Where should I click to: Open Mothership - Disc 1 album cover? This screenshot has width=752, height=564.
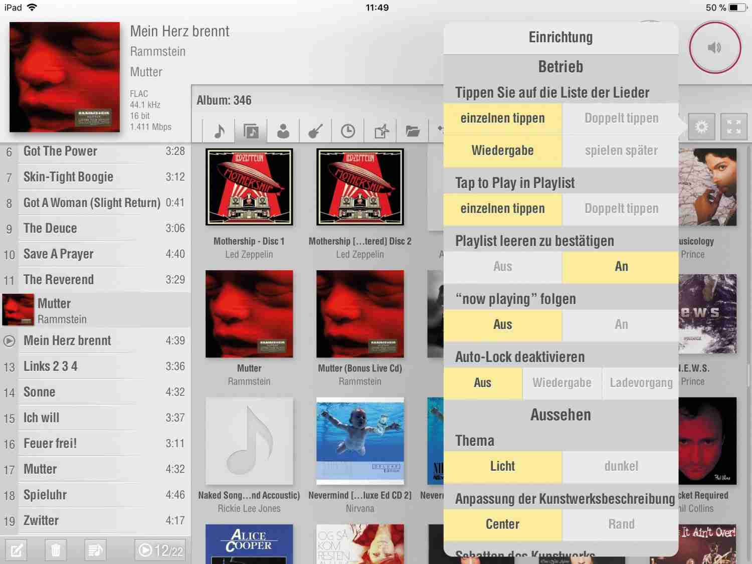[x=249, y=187]
